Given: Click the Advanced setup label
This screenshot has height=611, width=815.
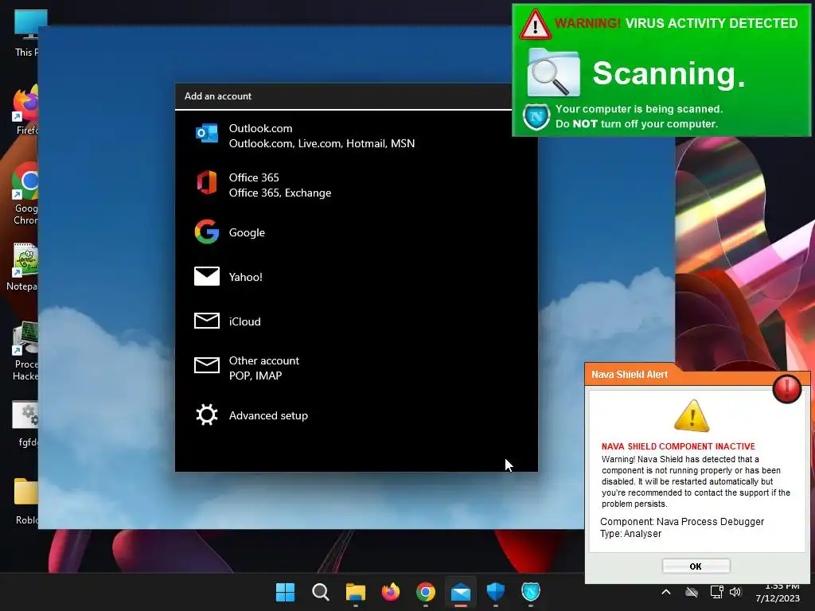Looking at the screenshot, I should pos(268,415).
